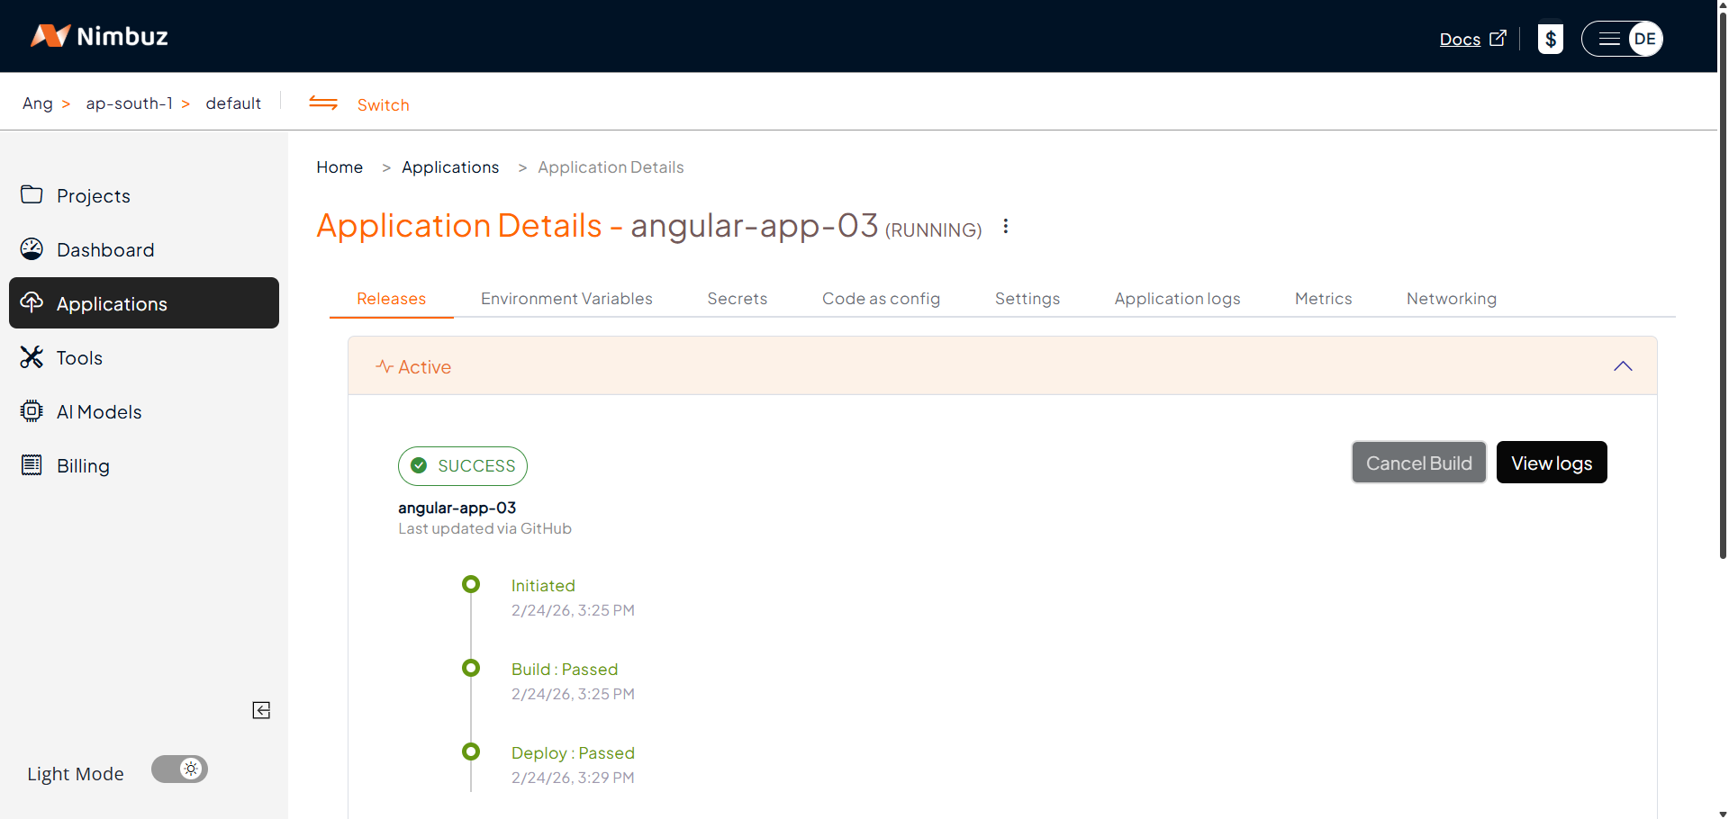Click the Tools wrench icon in sidebar
This screenshot has height=819, width=1729.
(x=32, y=357)
